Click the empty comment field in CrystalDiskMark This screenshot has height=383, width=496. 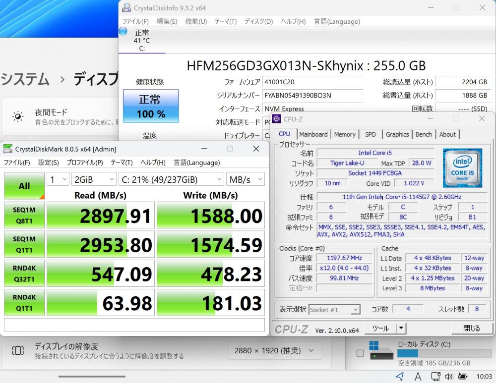[x=134, y=325]
